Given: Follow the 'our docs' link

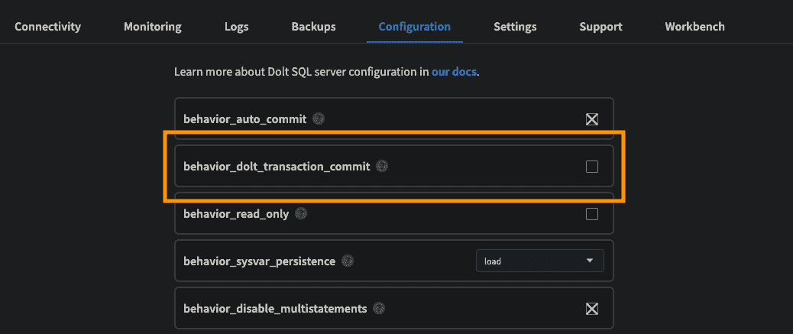Looking at the screenshot, I should tap(454, 72).
